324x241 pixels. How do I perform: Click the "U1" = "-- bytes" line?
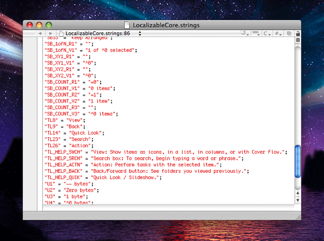(x=69, y=184)
